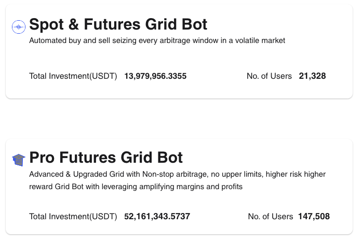
Task: Open the Spot & Futures Grid Bot title
Action: (x=118, y=24)
